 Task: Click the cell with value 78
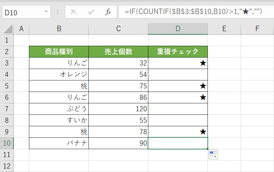point(118,132)
